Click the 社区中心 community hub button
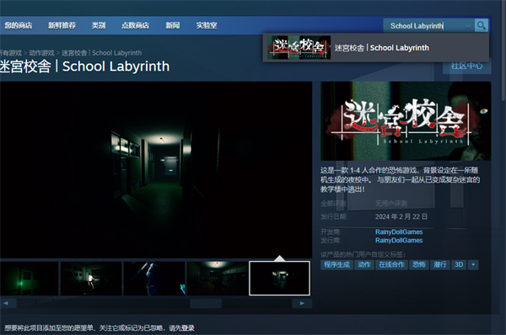This screenshot has height=335, width=506. point(466,66)
